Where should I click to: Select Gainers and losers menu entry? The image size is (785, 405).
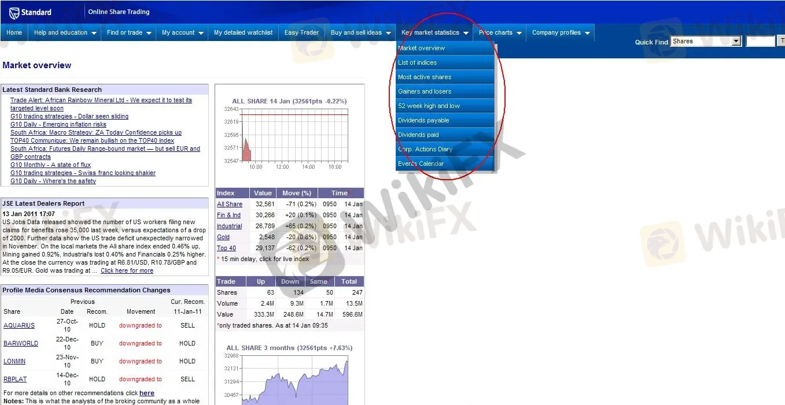tap(445, 91)
